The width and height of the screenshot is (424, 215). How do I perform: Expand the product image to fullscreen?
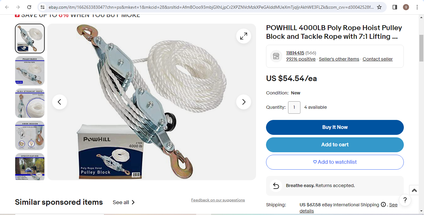point(244,36)
